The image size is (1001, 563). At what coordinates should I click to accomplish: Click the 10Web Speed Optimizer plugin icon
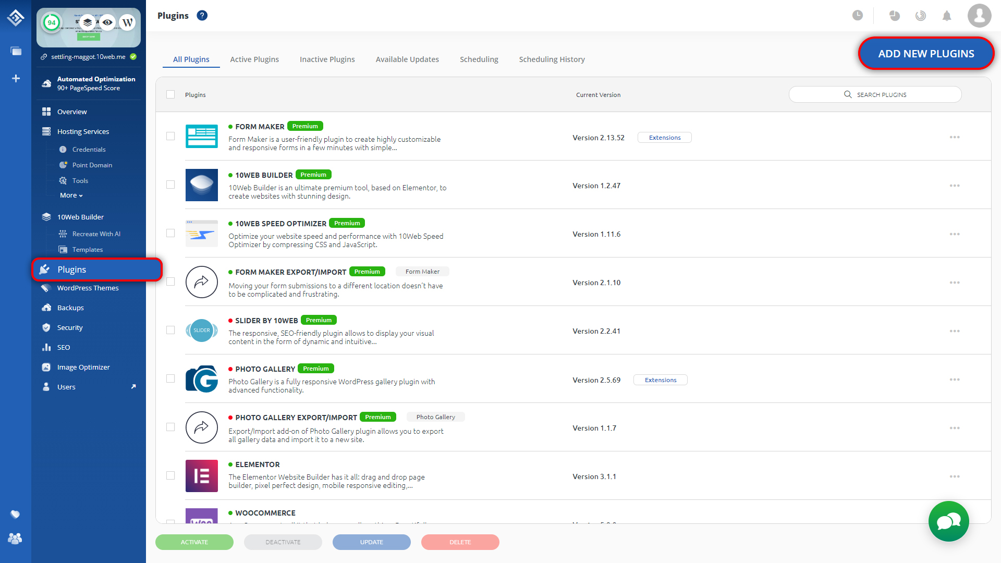coord(201,233)
